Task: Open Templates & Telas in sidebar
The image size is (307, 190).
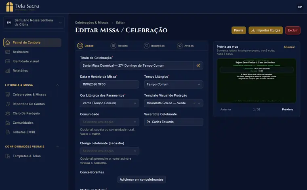Action: tap(32, 156)
